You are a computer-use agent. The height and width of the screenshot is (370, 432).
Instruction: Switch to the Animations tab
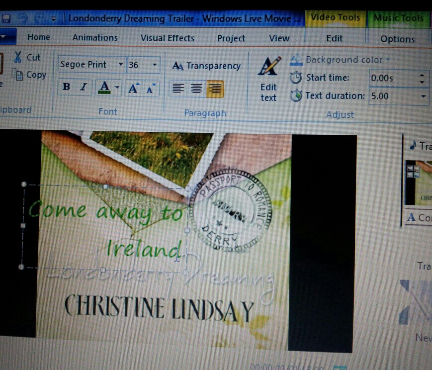point(95,37)
